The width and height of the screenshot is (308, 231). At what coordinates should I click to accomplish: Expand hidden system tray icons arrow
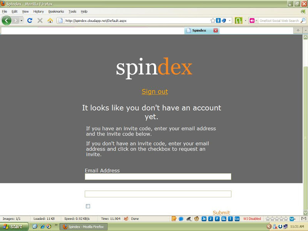[x=269, y=227]
